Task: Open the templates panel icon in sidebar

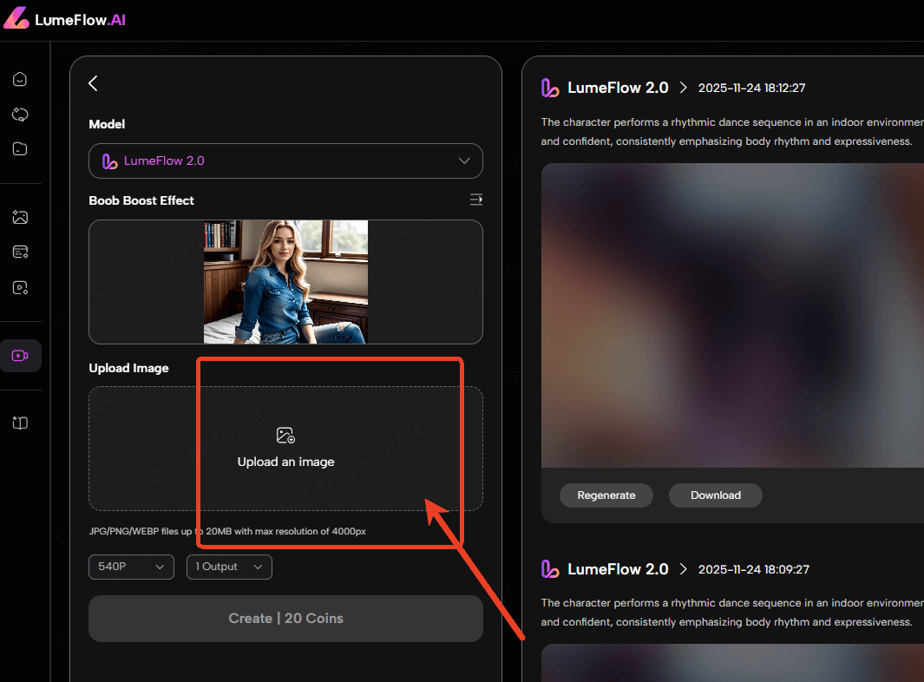Action: coord(20,252)
